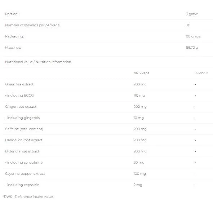
Task: Click the Nutritional value / Nutrition information heading
Action: pos(38,62)
